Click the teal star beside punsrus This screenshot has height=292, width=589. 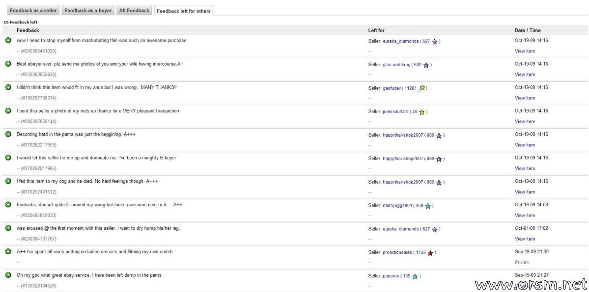click(x=415, y=276)
